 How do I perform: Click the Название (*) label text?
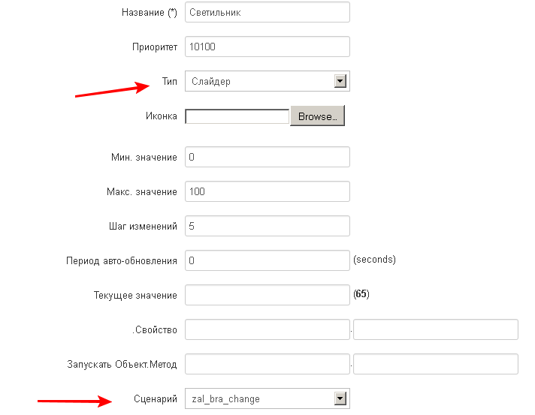point(150,13)
